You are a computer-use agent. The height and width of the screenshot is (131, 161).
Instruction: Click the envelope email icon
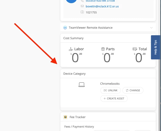pyautogui.click(x=82, y=6)
